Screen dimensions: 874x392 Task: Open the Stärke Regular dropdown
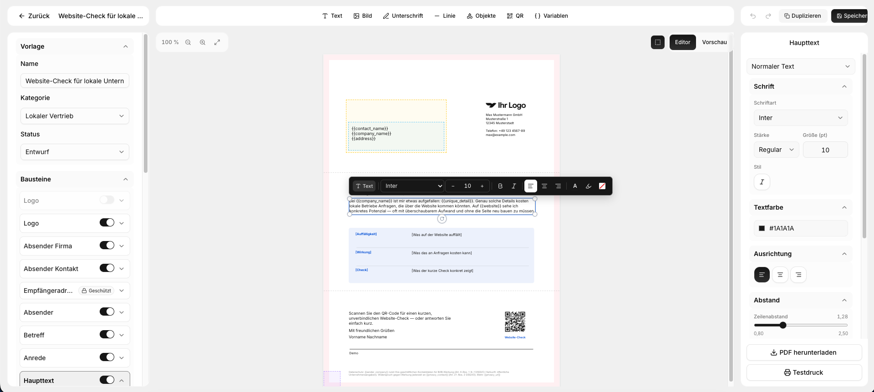pyautogui.click(x=776, y=150)
